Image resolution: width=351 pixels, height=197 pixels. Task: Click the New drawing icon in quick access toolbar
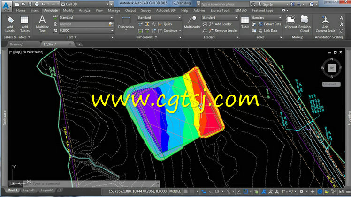pyautogui.click(x=17, y=4)
